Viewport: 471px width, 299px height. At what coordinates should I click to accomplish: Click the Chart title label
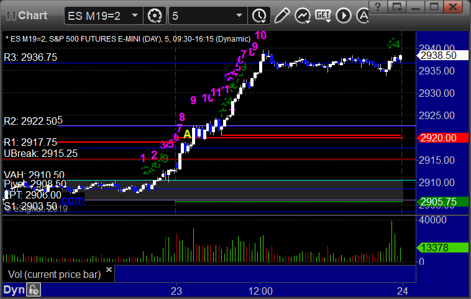(x=32, y=14)
